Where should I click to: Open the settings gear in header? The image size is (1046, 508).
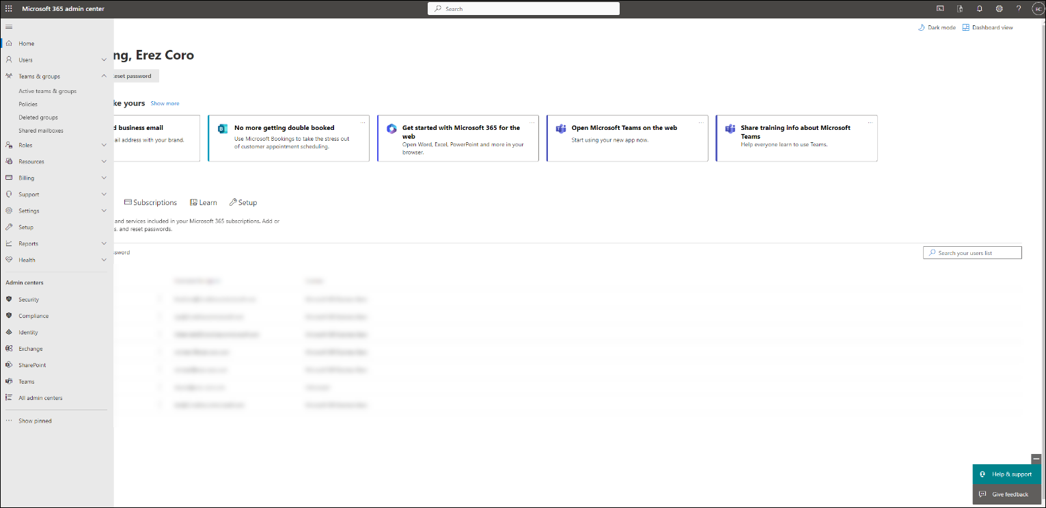tap(999, 9)
